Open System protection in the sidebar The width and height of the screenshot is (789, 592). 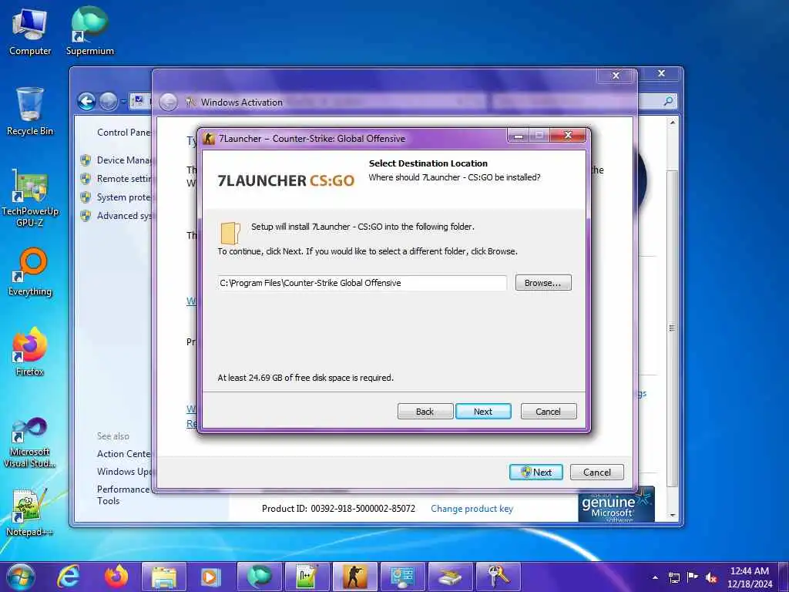[123, 197]
